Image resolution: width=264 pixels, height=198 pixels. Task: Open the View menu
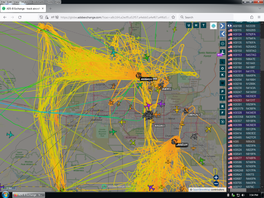(16, 2)
